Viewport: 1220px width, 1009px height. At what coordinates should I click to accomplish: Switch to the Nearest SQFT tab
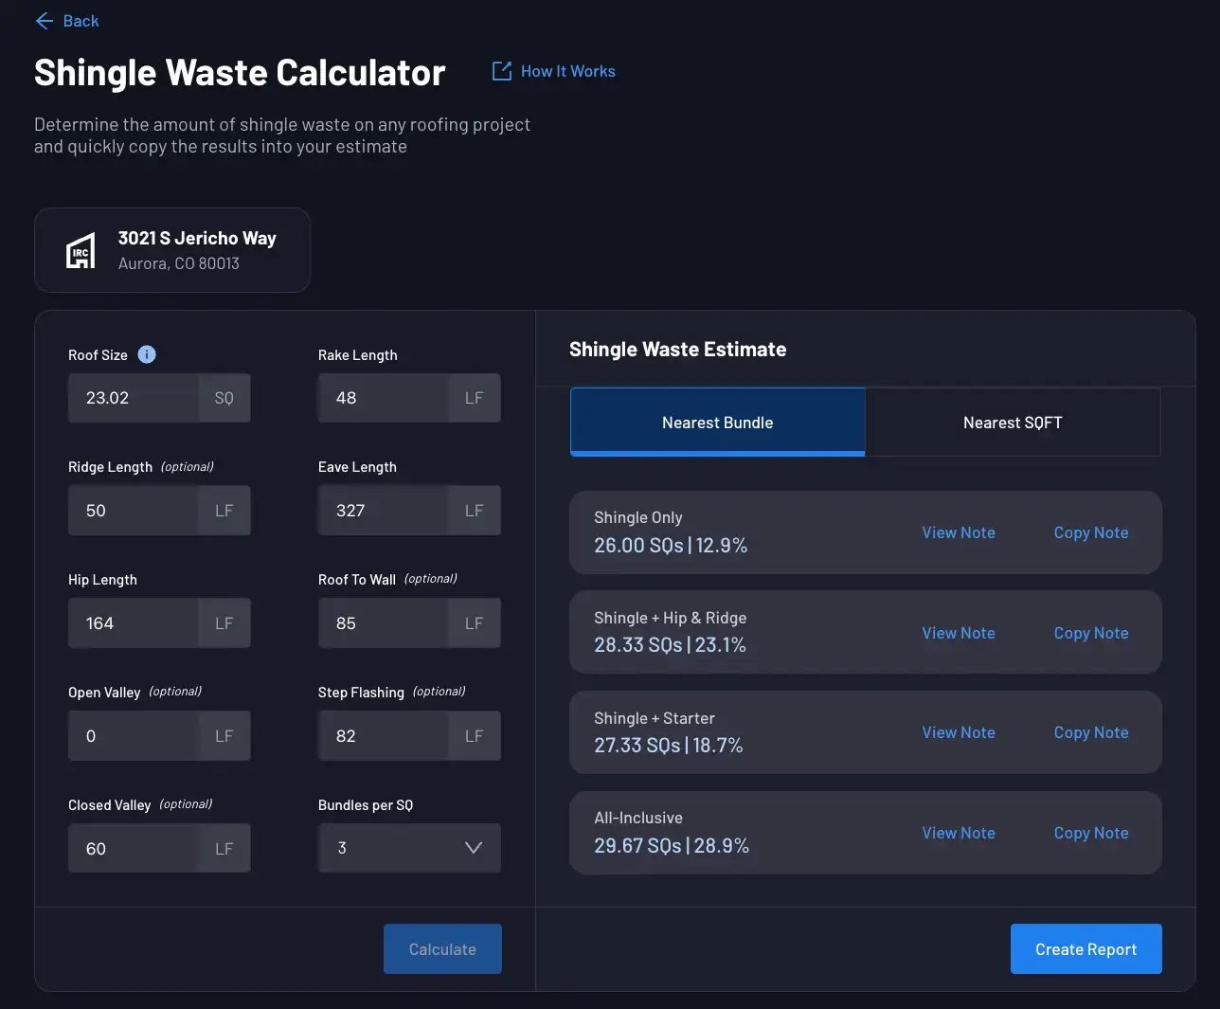1012,423
